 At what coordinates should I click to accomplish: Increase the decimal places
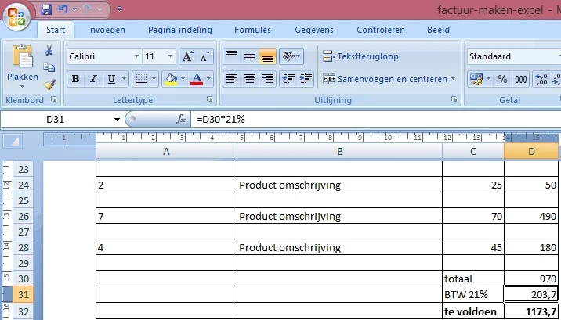coord(541,79)
